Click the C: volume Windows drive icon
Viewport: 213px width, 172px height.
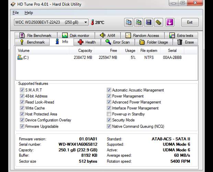20,57
